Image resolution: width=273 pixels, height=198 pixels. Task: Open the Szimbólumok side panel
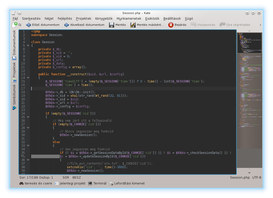[14, 97]
